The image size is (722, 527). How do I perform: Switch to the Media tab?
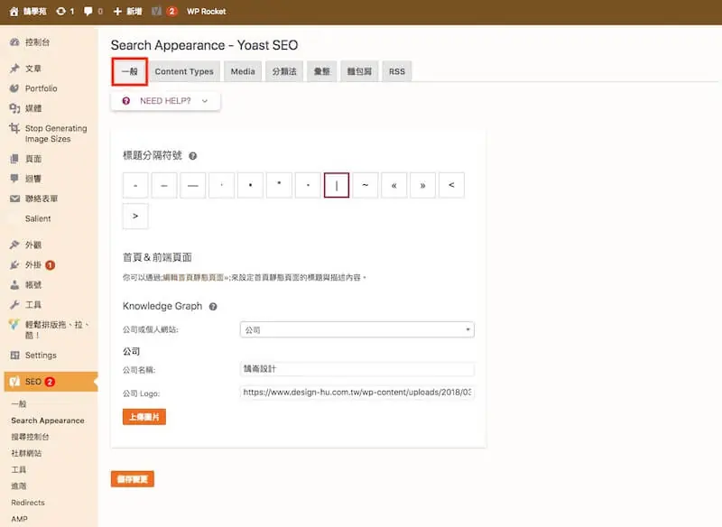point(243,71)
